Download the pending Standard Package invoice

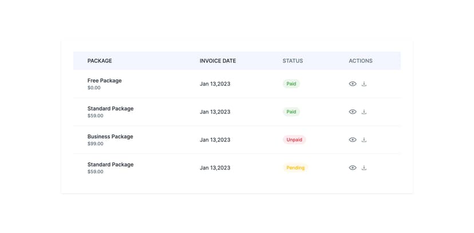[x=364, y=168]
